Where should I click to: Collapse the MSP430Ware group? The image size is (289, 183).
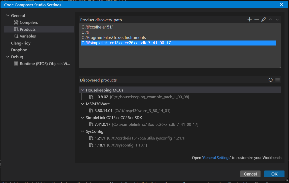(82, 104)
